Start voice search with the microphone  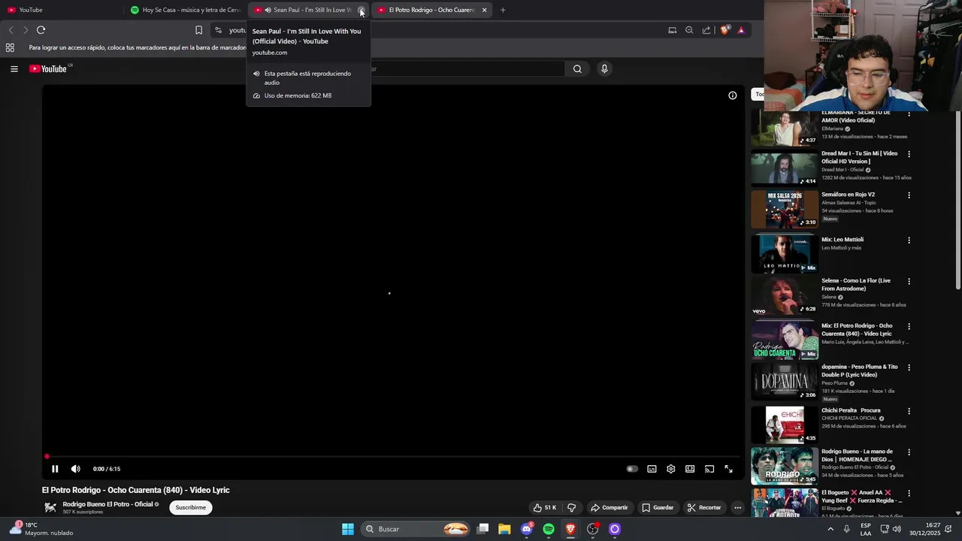pos(604,69)
